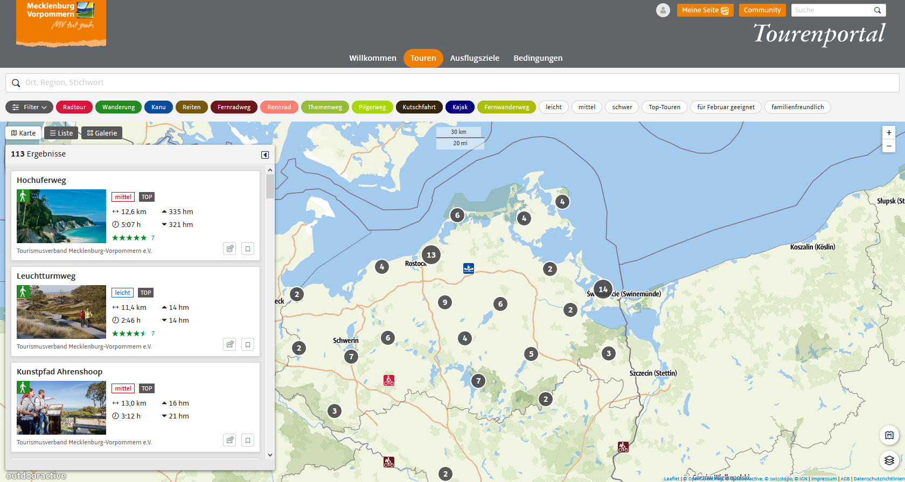Toggle the Kutschfahrt filter chip
The image size is (905, 482).
click(419, 107)
